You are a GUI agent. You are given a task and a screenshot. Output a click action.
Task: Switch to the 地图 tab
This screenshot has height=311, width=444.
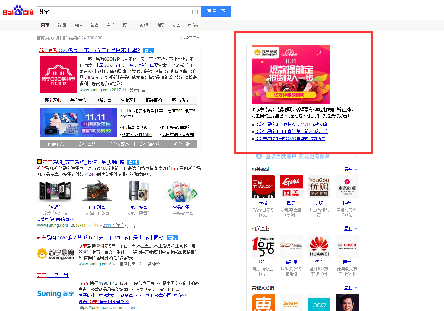[x=160, y=25]
